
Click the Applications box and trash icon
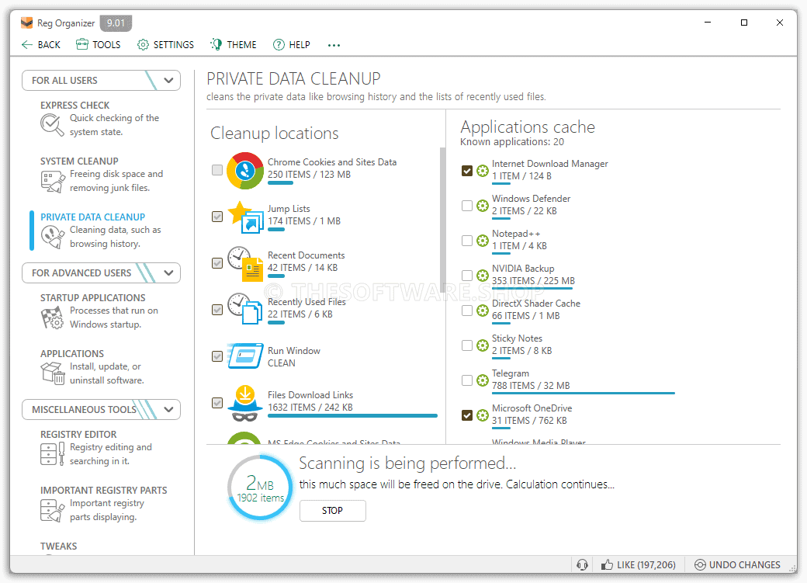pos(53,373)
